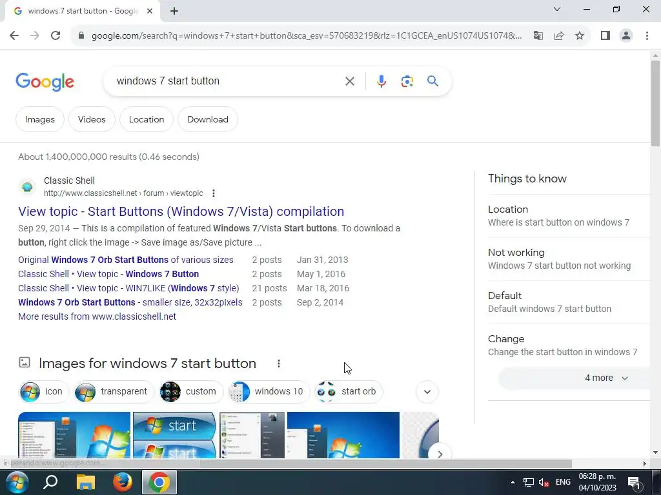Search by image with the Google Lens icon

click(x=407, y=81)
